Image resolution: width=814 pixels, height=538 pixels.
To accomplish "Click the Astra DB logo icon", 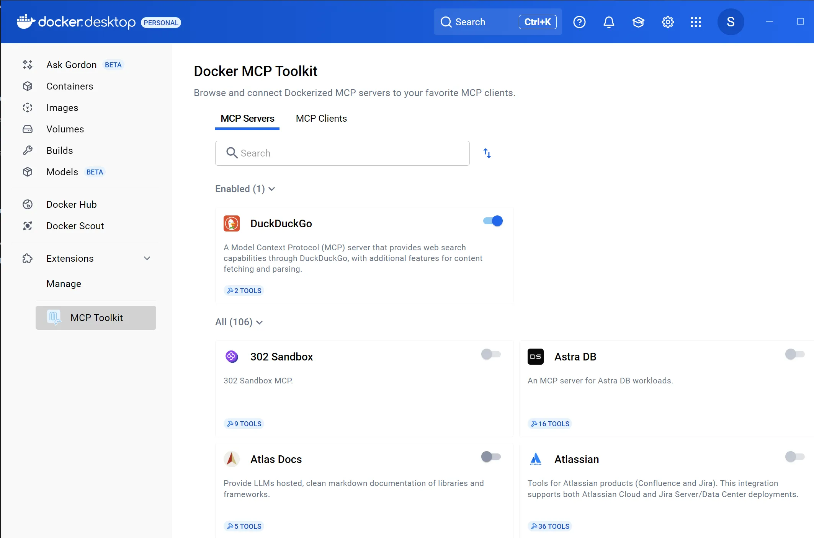I will [535, 357].
